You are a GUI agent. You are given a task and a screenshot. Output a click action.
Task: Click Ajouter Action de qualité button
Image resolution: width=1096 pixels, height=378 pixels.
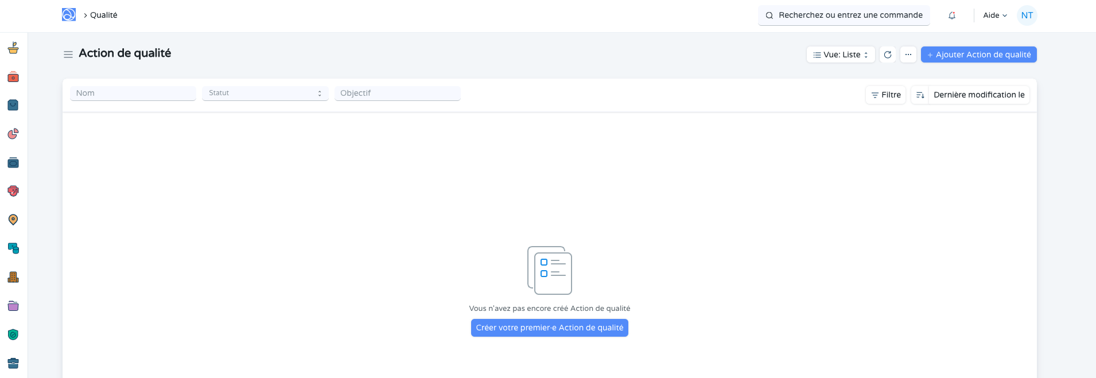point(978,54)
